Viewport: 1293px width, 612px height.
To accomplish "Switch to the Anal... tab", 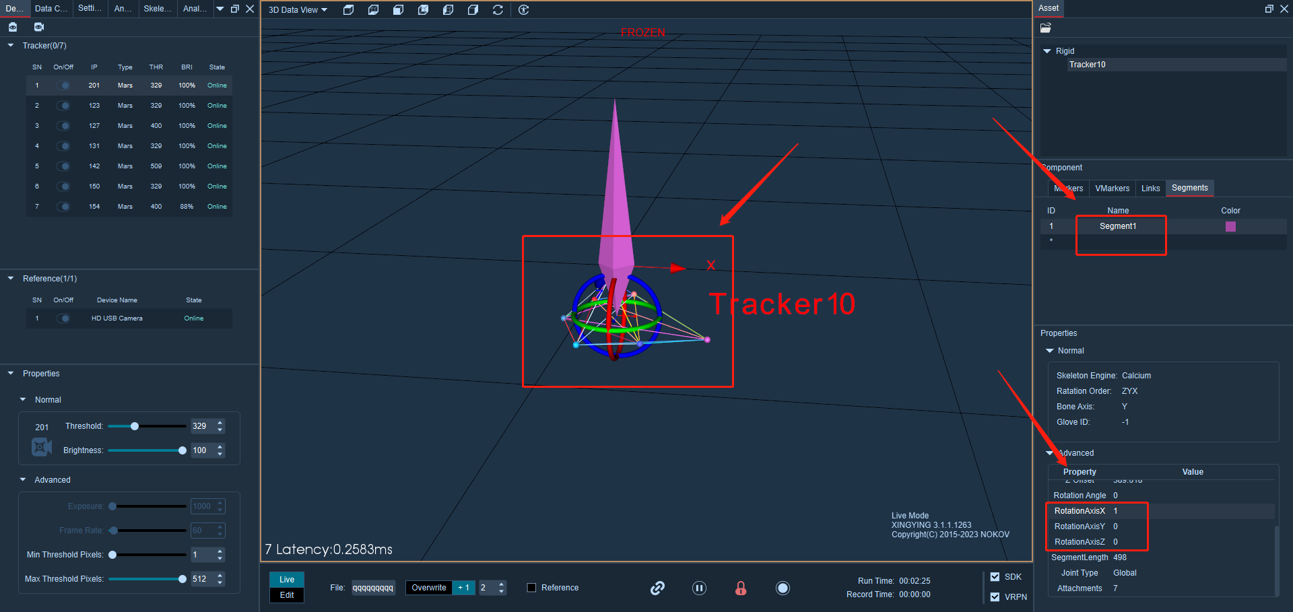I will tap(195, 9).
